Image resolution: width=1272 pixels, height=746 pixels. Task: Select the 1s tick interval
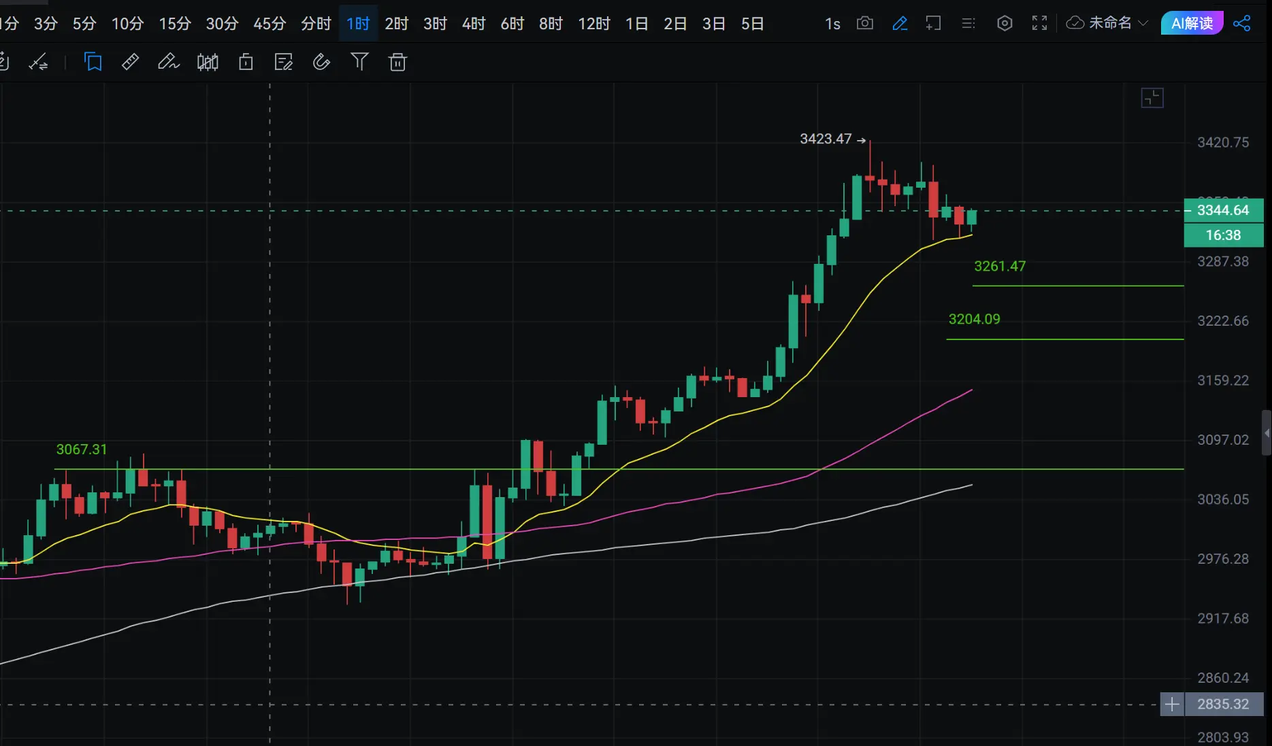pos(832,24)
